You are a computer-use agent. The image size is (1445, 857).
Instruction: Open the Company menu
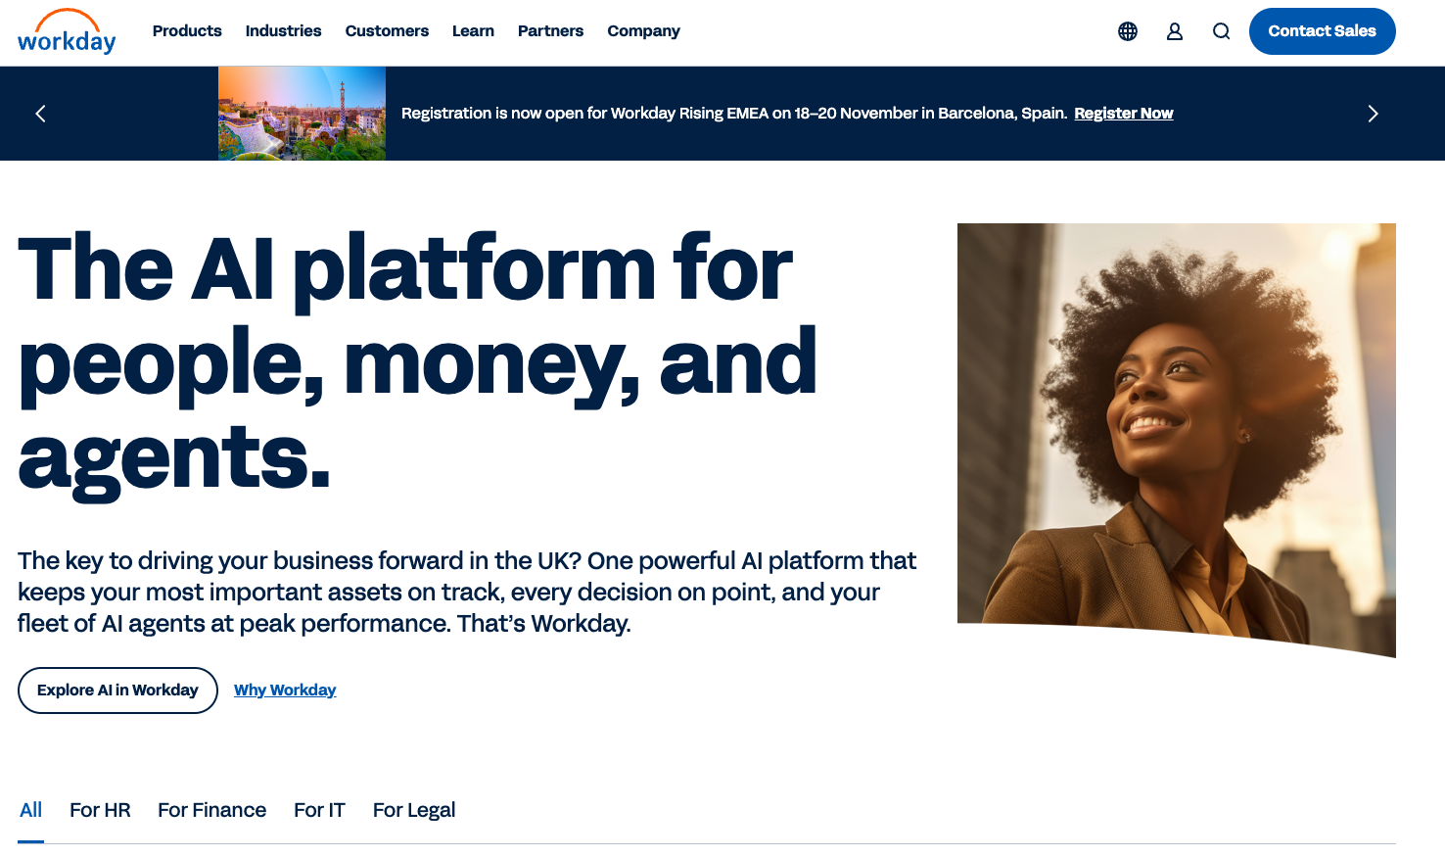point(643,31)
